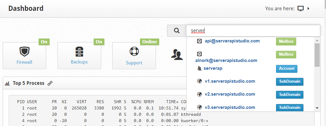326x126 pixels.
Task: Click the '10:51.74' TIME+ value
Action: point(168,108)
